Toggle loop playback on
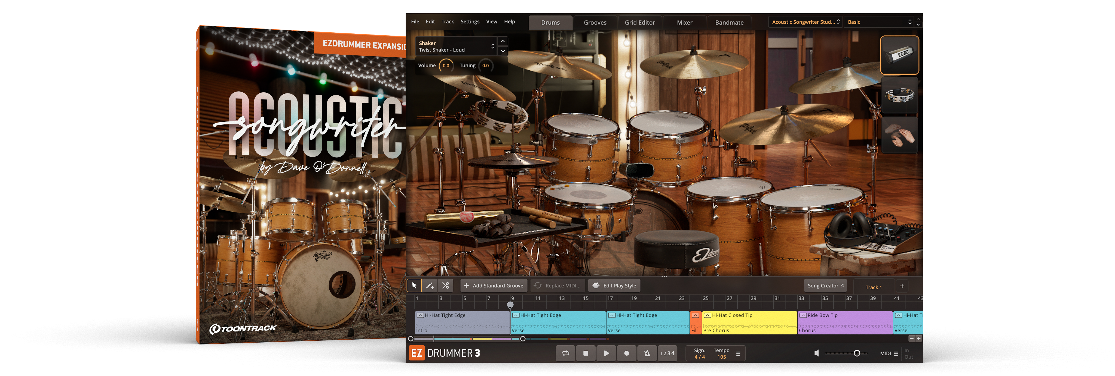1115x376 pixels. (565, 353)
